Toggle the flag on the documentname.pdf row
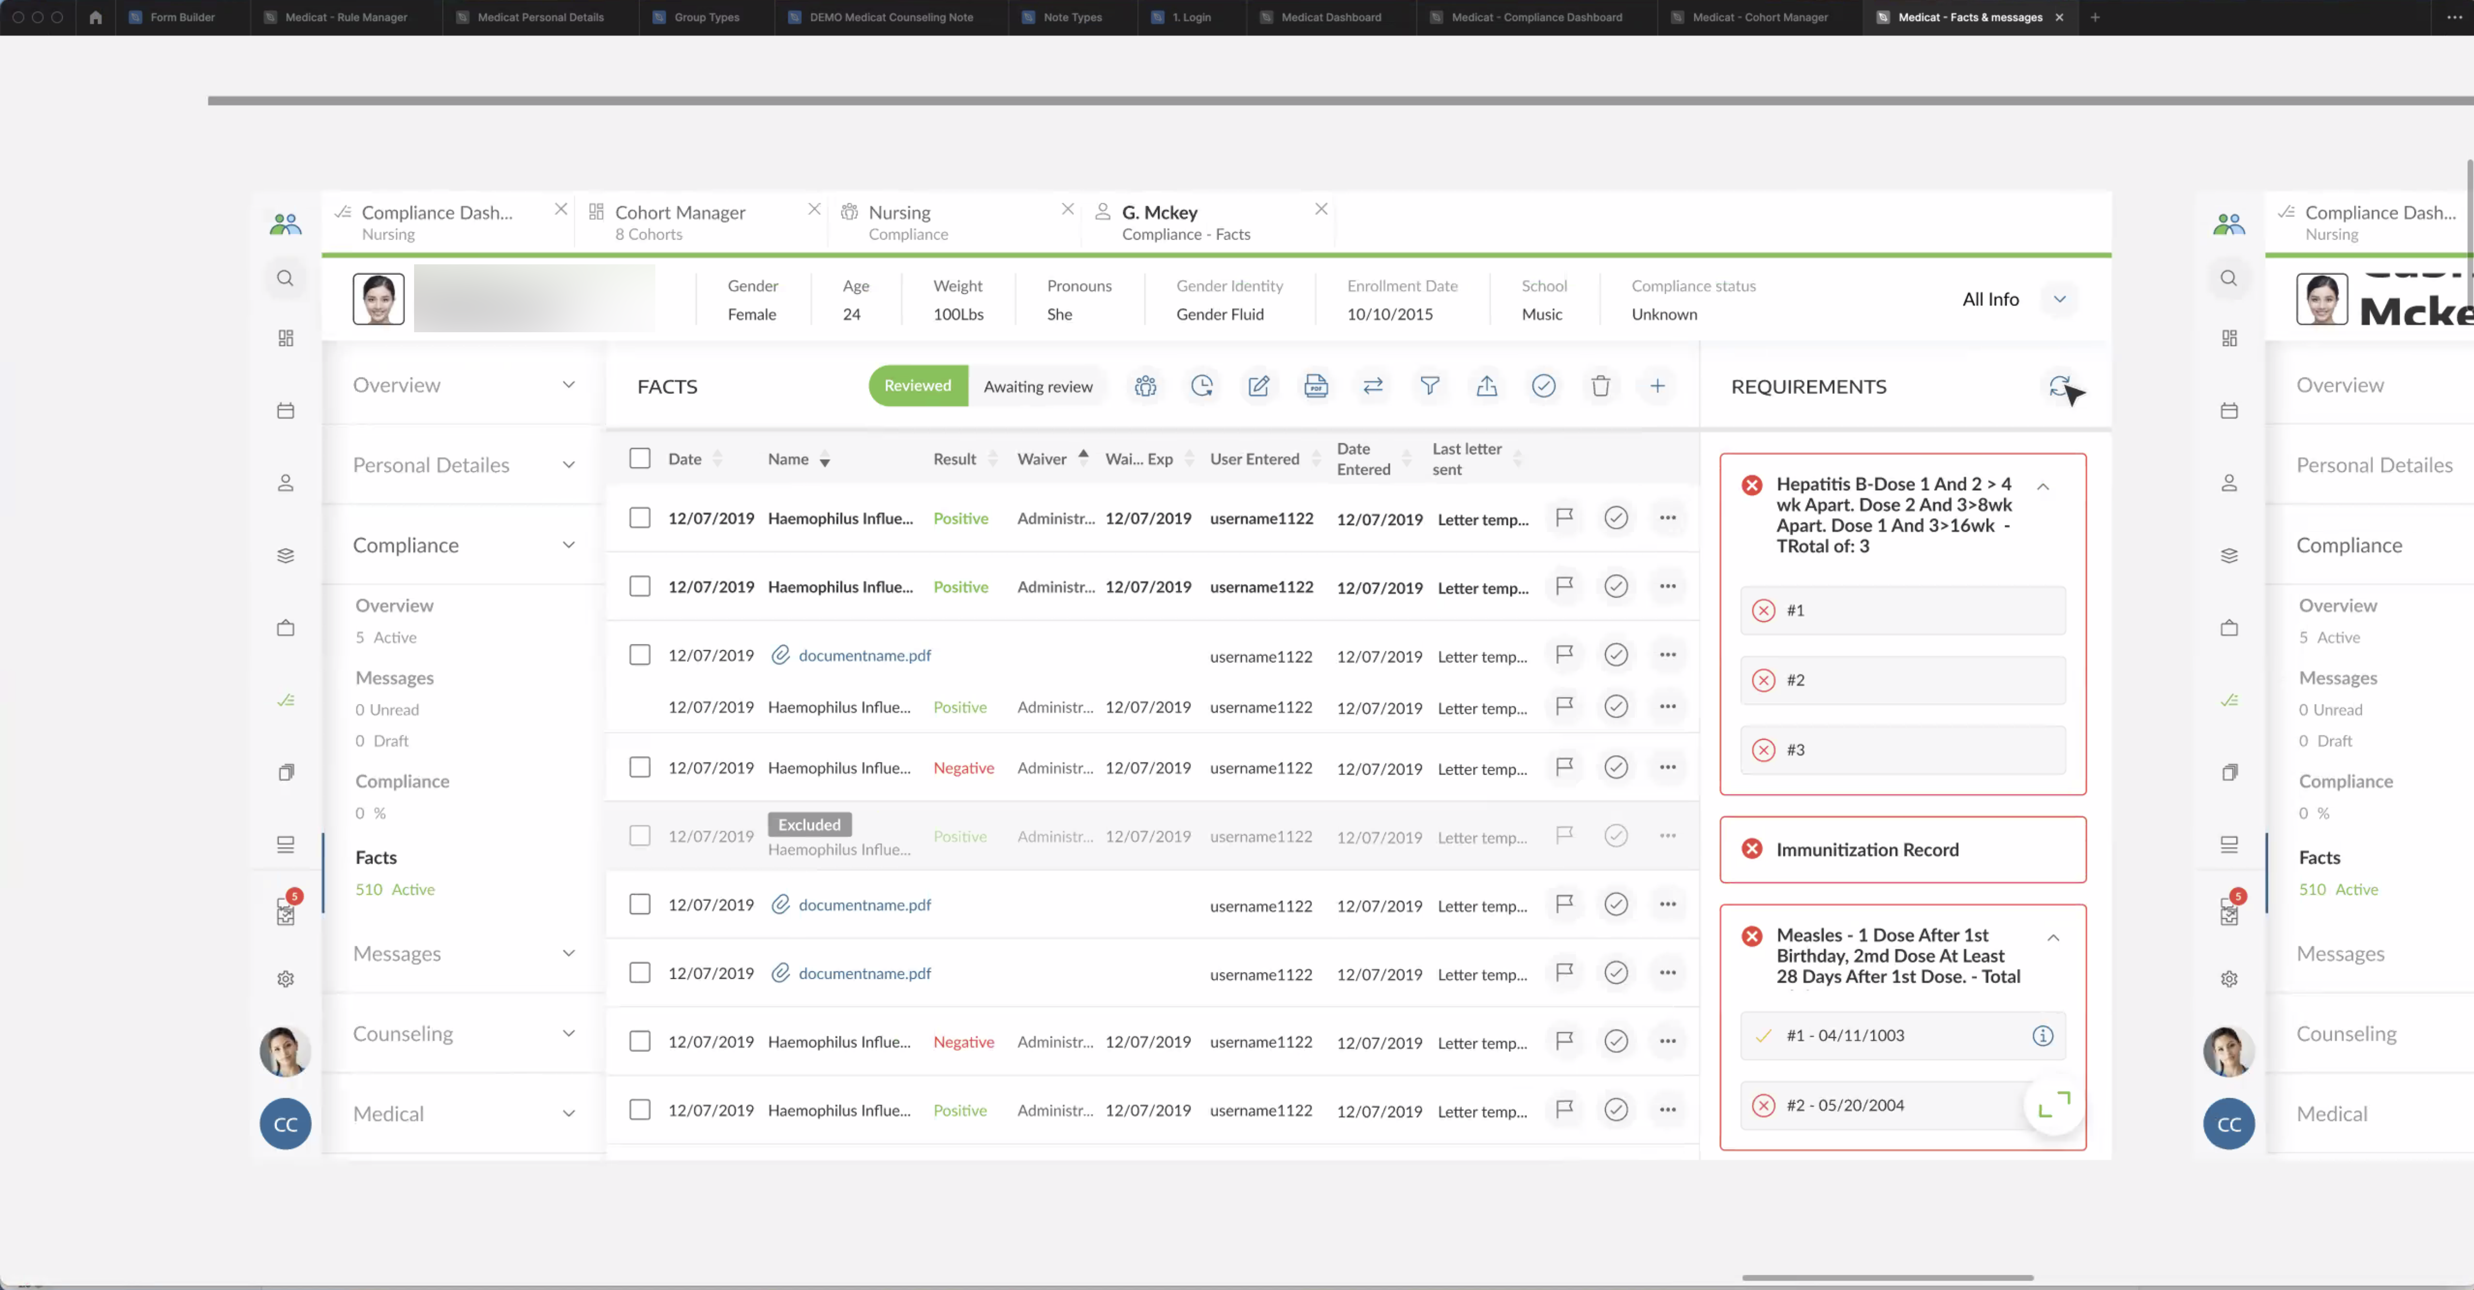This screenshot has height=1290, width=2474. tap(1565, 654)
